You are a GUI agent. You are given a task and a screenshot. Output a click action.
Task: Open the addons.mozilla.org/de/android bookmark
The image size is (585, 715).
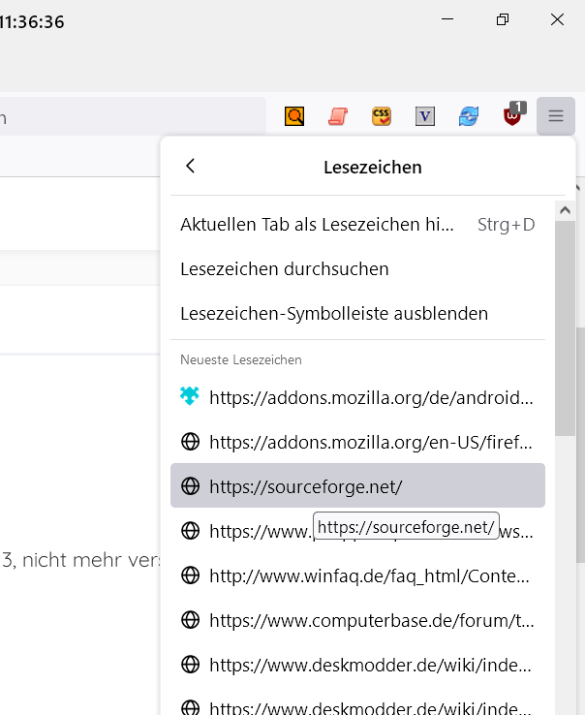pos(370,396)
